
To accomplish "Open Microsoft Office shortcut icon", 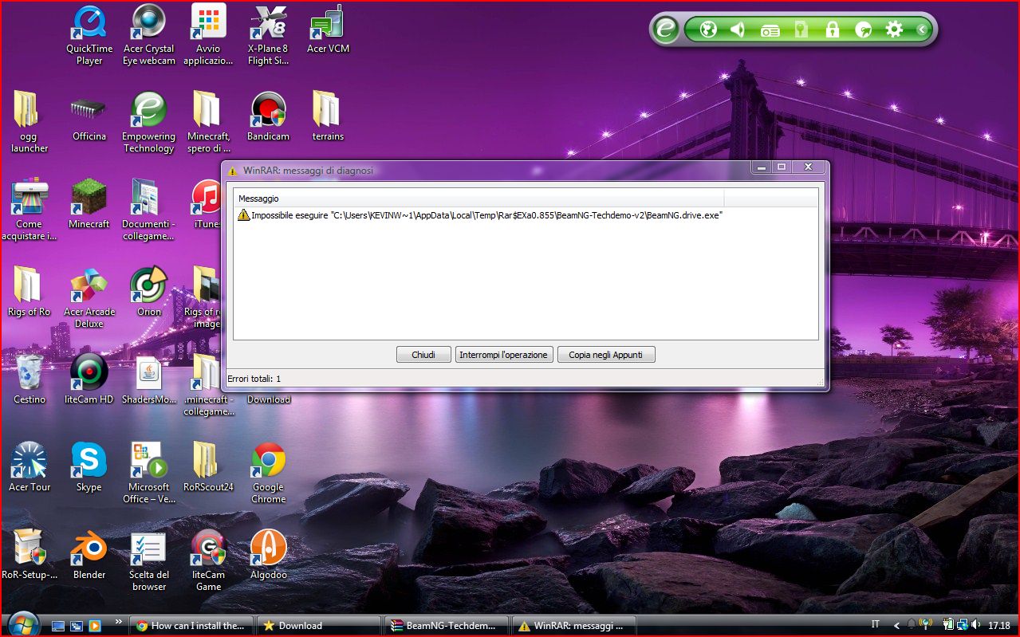I will [x=149, y=473].
